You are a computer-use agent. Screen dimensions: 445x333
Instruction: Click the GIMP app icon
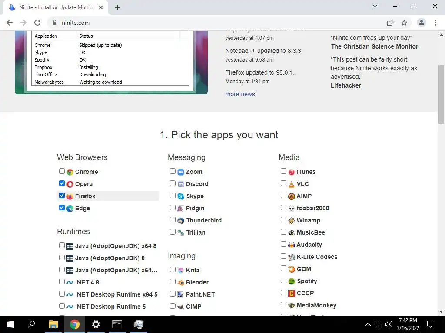tap(181, 307)
